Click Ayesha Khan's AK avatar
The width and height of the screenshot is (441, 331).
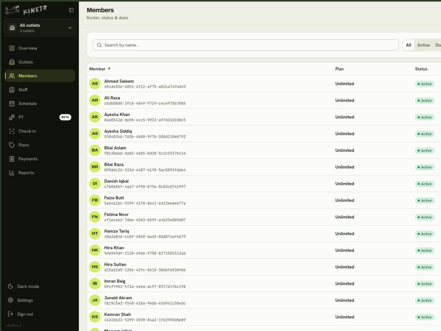95,117
